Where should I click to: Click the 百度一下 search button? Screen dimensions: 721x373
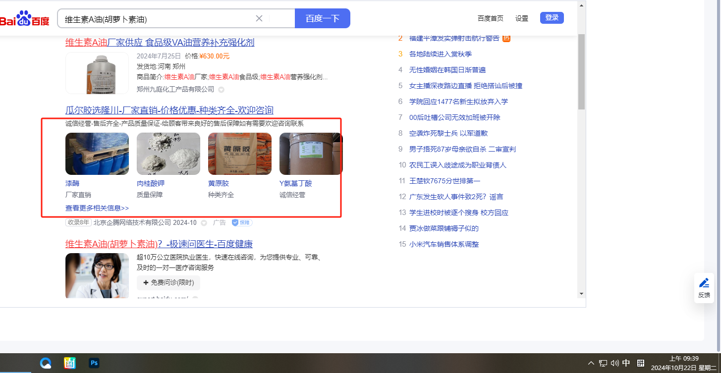point(323,18)
